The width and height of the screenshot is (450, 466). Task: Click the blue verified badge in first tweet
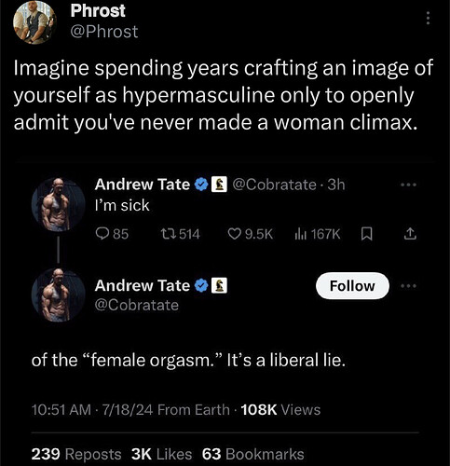point(201,185)
